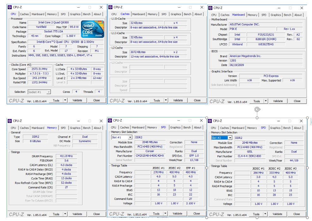312x221 pixels.
Task: Click the Tools button in the Slot #2 window
Action: pyautogui.click(x=256, y=214)
